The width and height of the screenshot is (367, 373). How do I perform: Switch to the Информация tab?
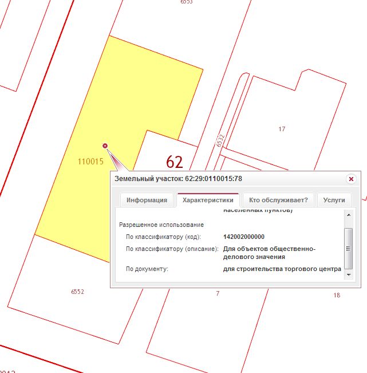pyautogui.click(x=147, y=200)
